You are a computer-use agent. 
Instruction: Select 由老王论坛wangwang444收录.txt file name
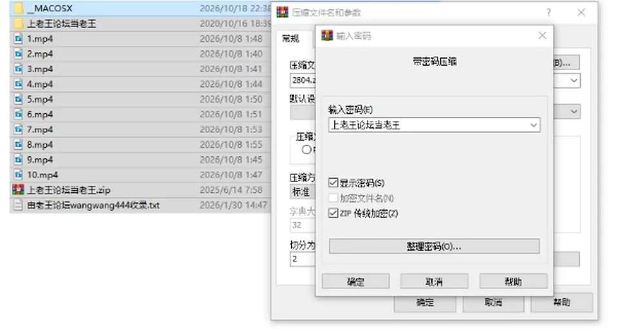tap(93, 204)
